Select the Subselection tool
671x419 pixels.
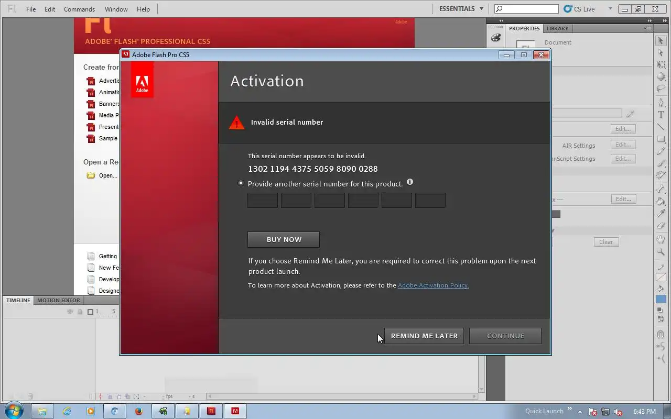(661, 53)
